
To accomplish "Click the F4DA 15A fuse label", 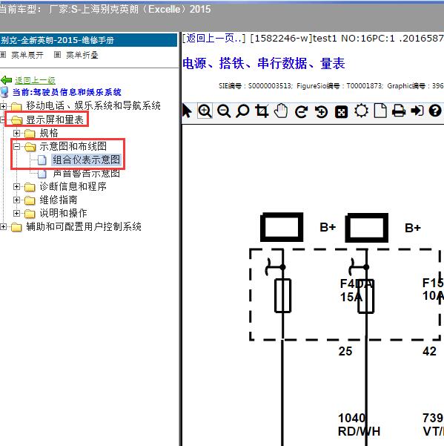I will 357,290.
